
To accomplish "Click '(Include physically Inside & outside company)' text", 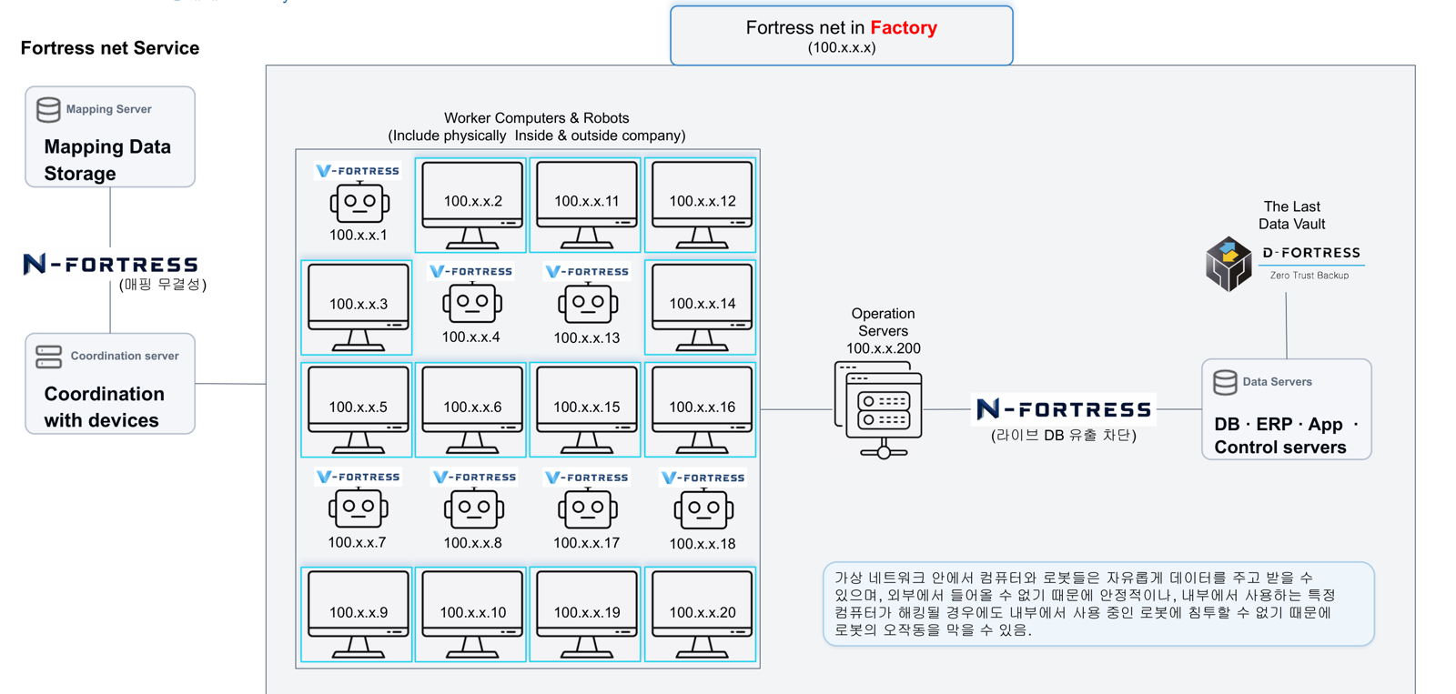I will (x=537, y=136).
